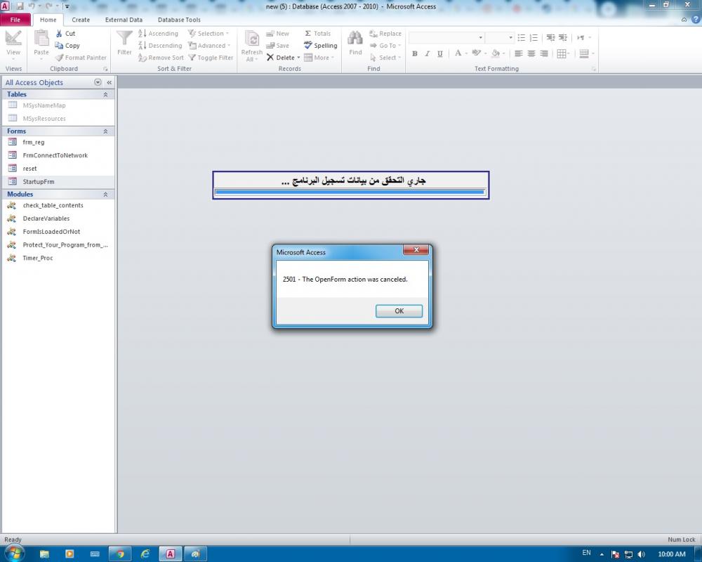Open the Delete button dropdown arrow
Screen dimensions: 702x562
[298, 58]
